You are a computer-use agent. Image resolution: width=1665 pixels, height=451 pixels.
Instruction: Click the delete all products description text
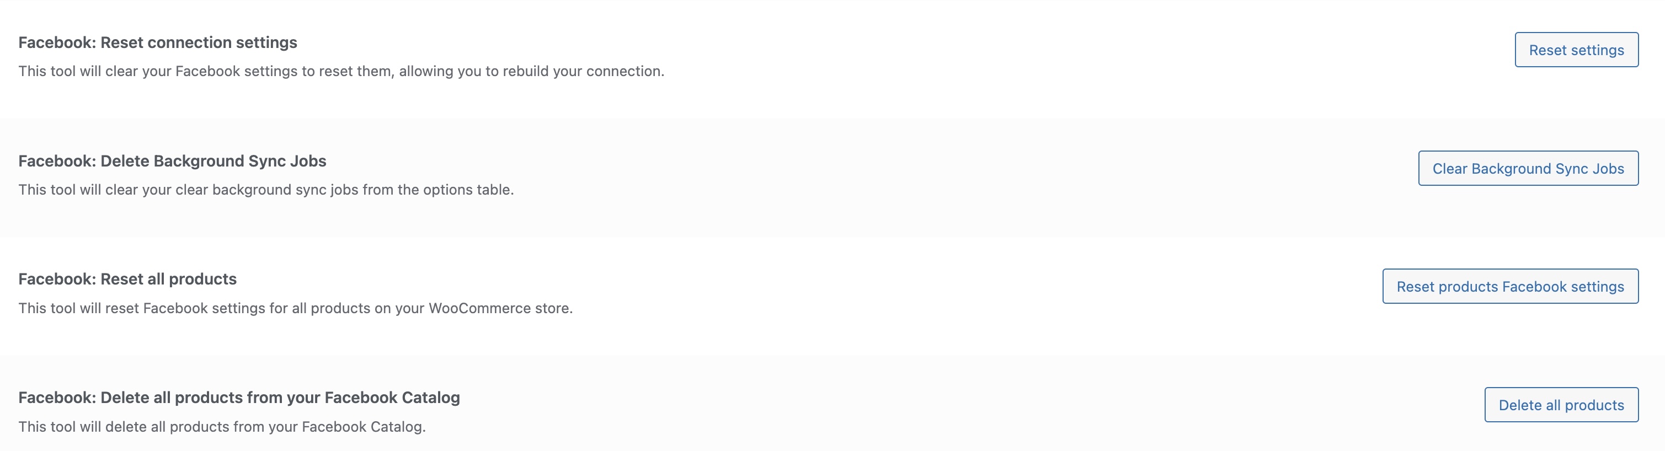tap(222, 426)
